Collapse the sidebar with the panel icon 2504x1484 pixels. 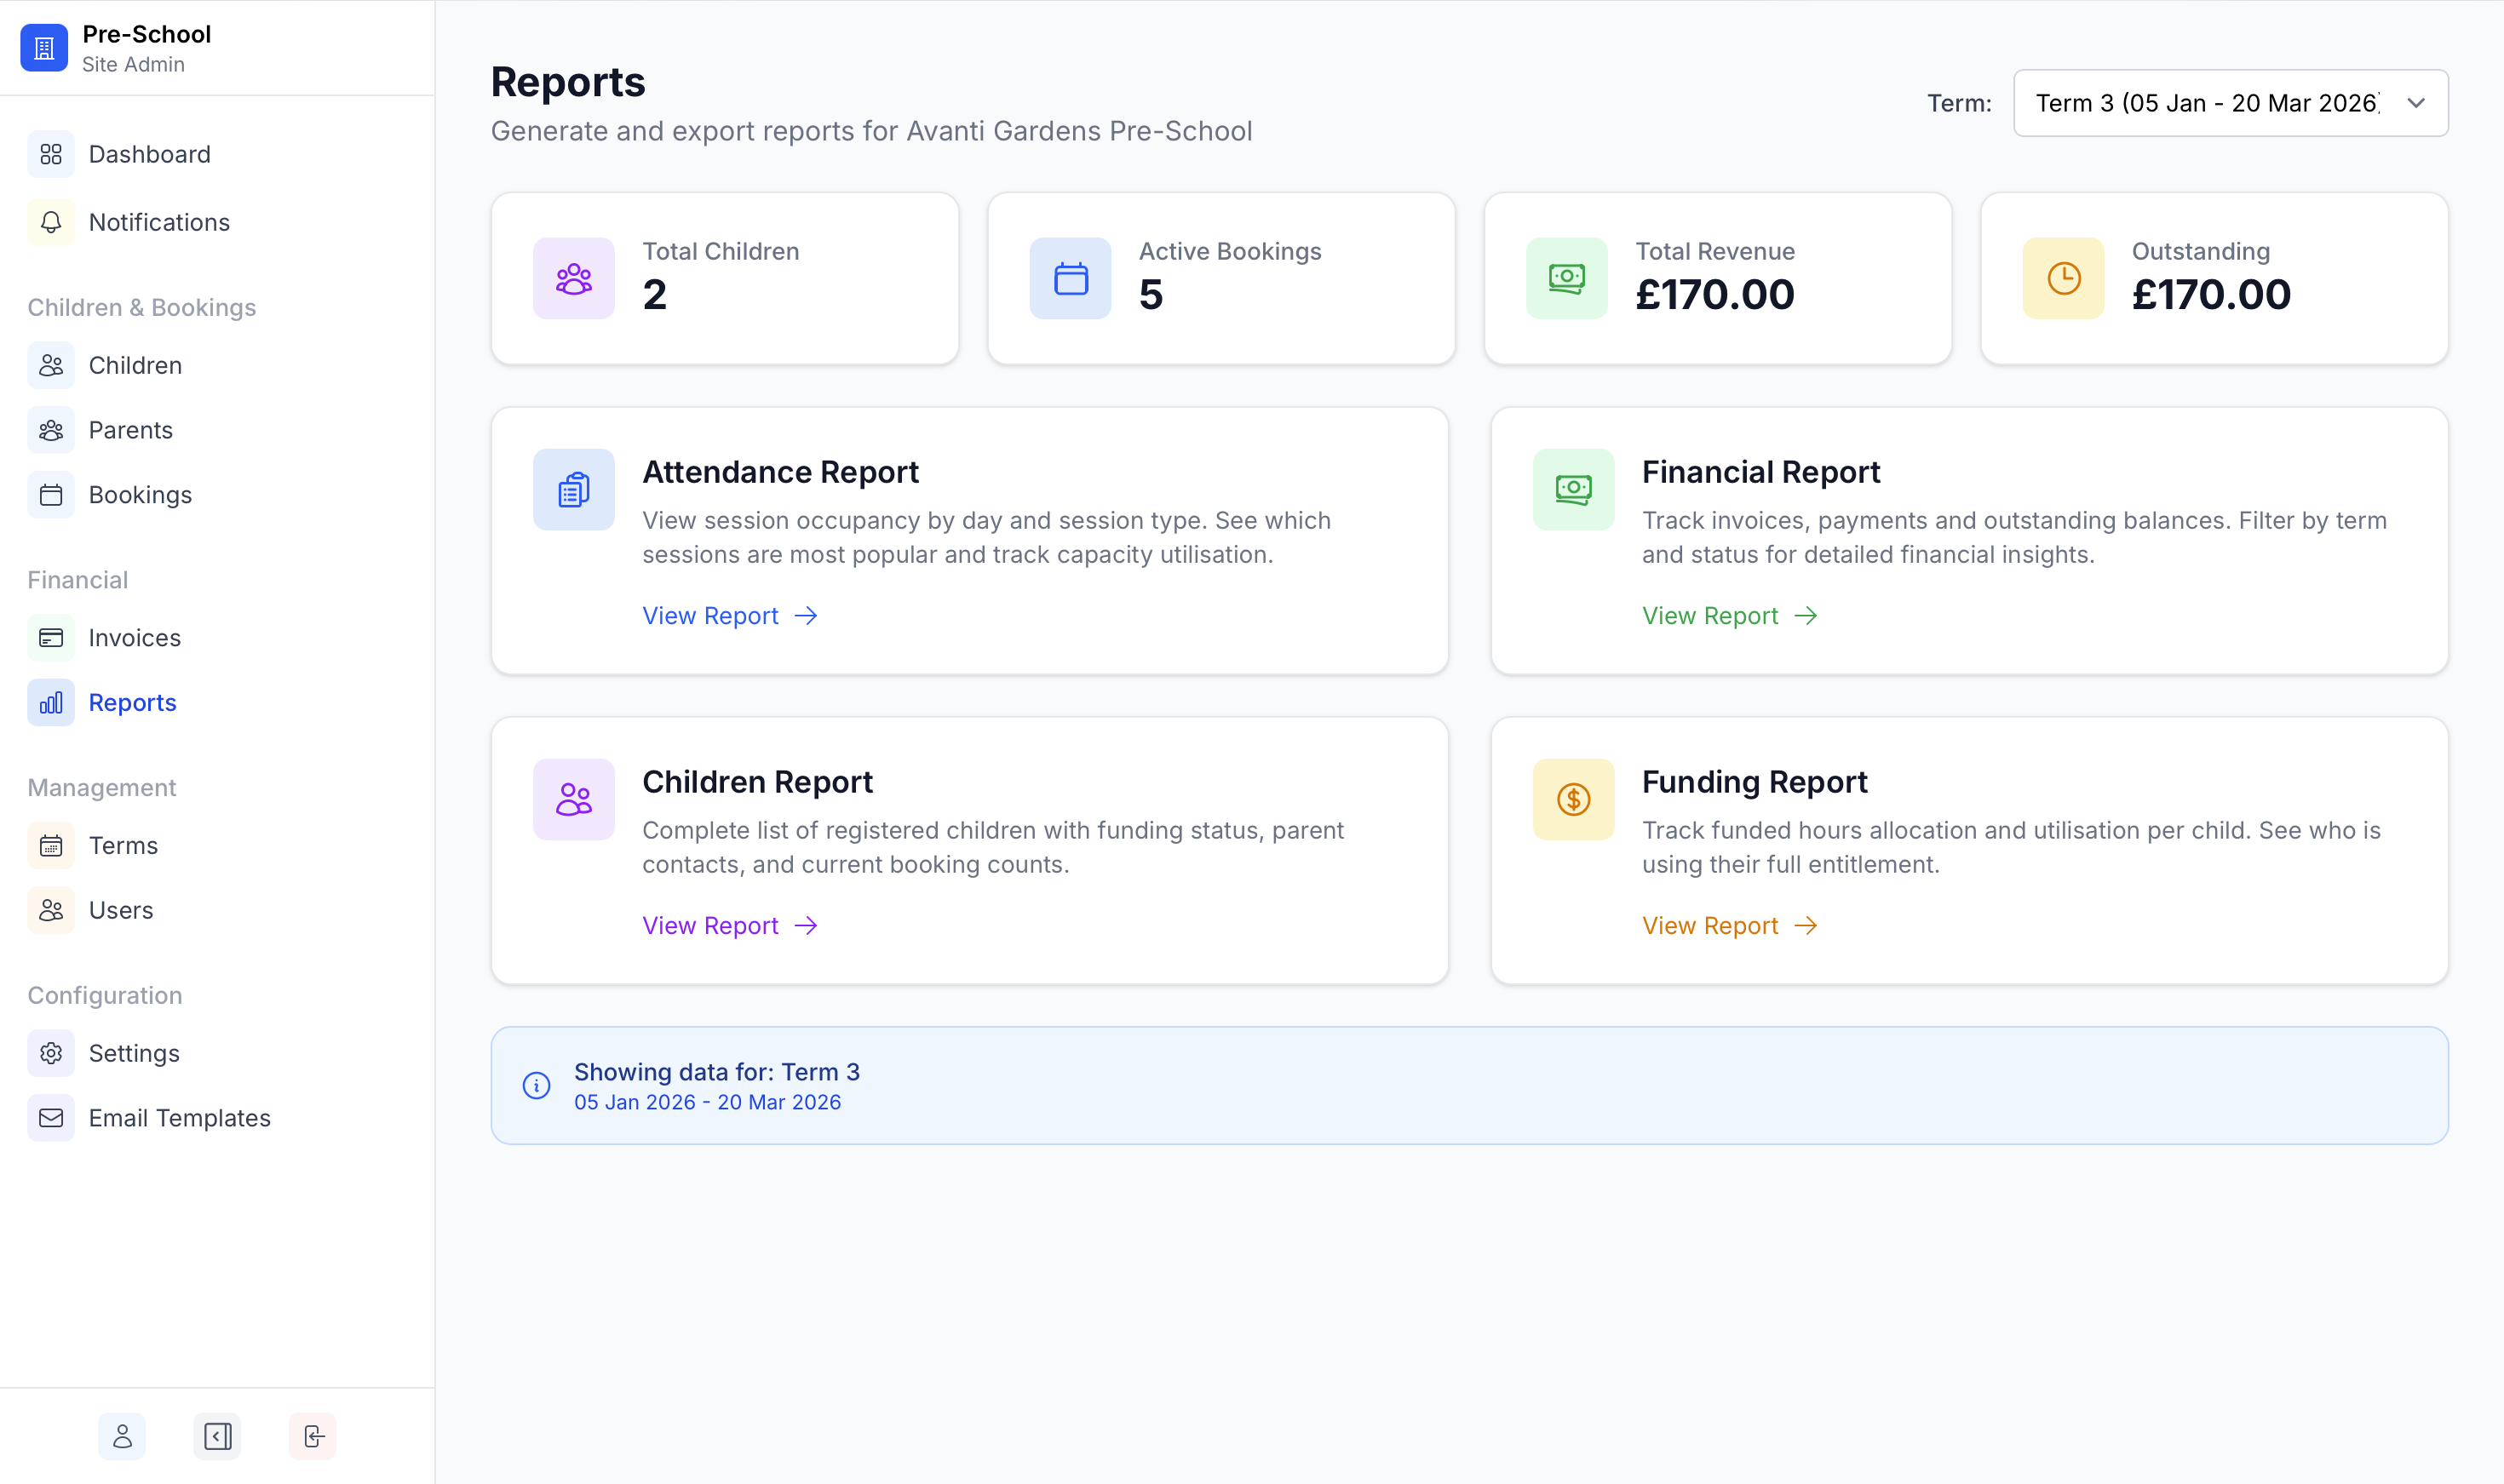tap(217, 1436)
